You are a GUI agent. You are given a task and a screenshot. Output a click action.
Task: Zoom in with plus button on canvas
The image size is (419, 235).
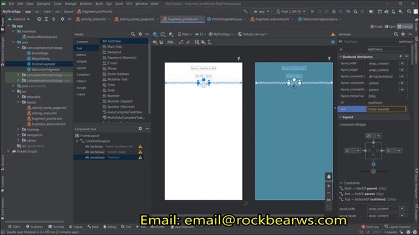pos(329,186)
